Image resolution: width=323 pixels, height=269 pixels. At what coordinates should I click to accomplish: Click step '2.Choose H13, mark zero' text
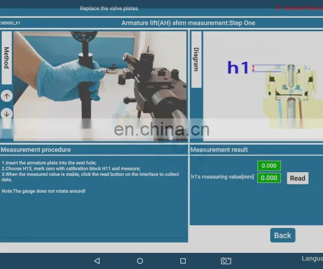(71, 168)
